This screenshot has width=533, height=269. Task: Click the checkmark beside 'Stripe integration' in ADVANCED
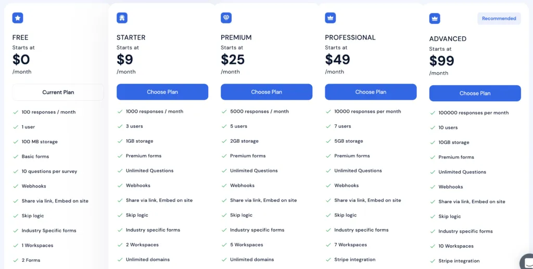point(433,261)
